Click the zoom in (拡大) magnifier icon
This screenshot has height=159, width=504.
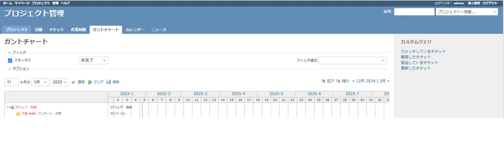pos(323,81)
